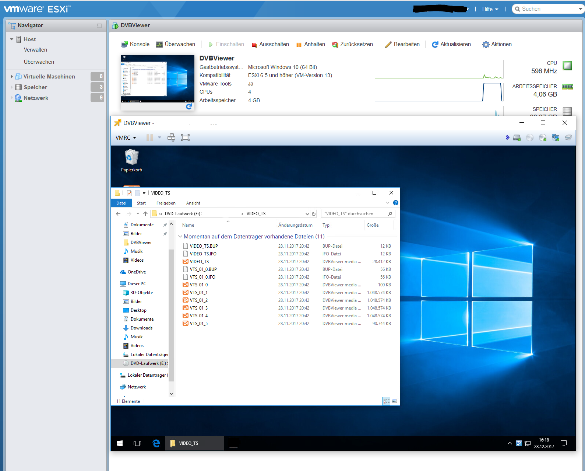Open Task View in the taskbar

pos(137,443)
